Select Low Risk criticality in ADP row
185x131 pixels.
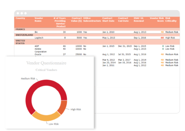170,46
